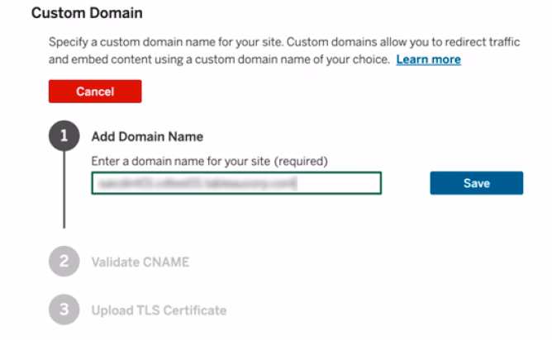
Task: Click the vertical step connector line
Action: 64,194
